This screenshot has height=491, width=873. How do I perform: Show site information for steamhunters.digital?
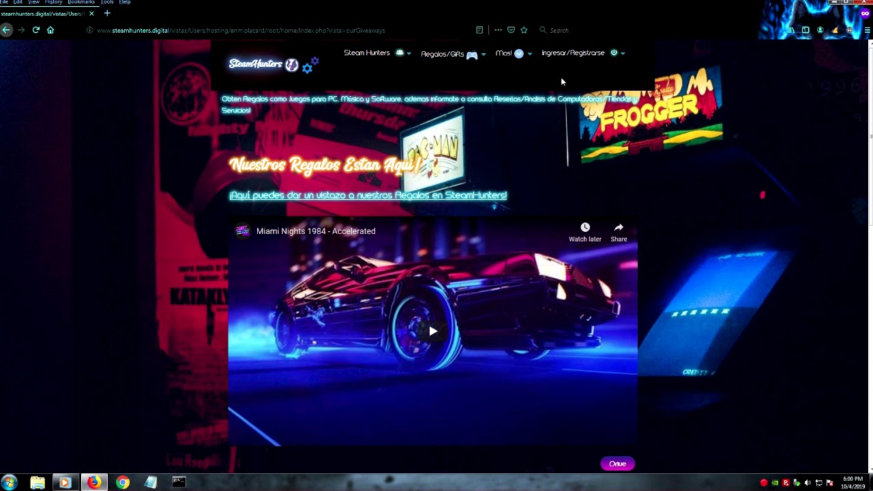pyautogui.click(x=89, y=30)
